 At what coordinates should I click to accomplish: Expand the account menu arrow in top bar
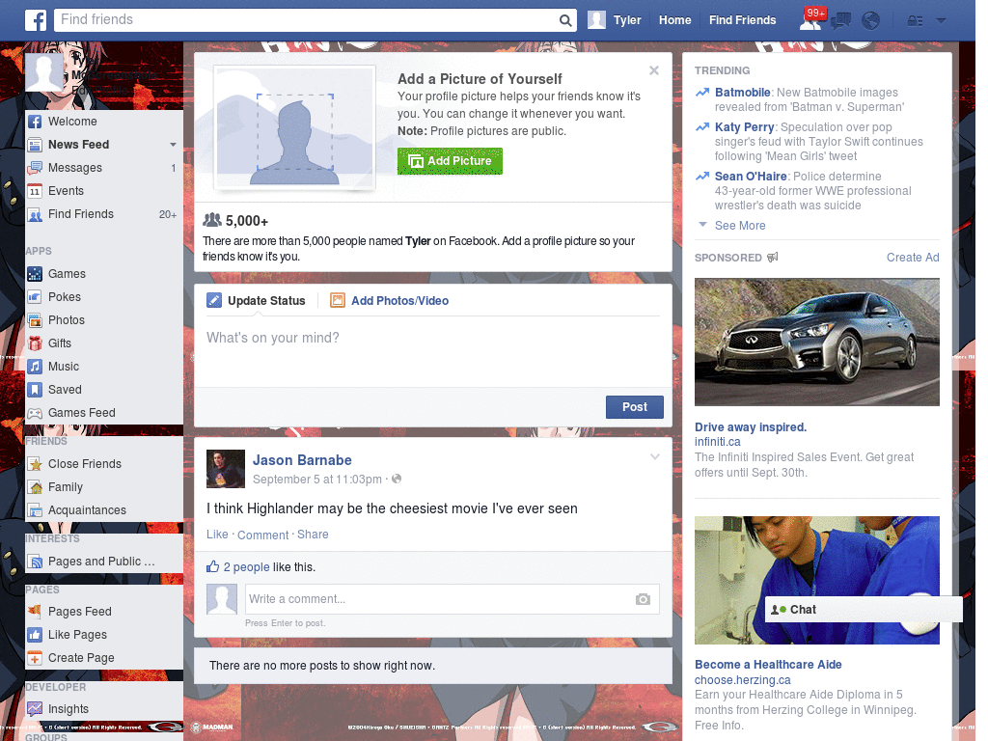coord(942,21)
